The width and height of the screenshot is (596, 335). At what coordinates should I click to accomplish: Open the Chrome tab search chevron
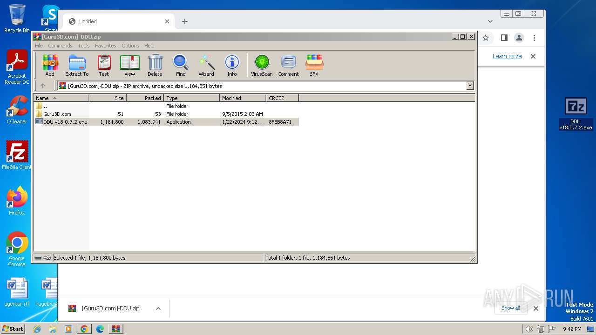pos(490,21)
